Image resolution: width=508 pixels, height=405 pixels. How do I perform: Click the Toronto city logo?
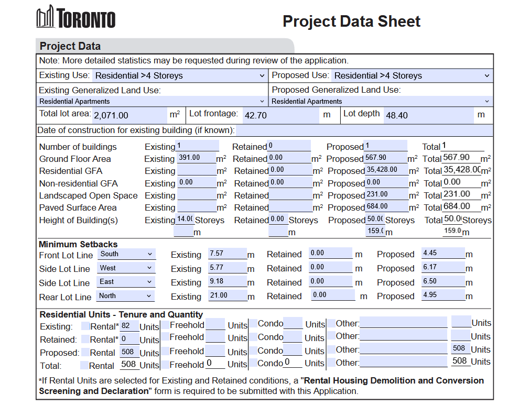point(76,17)
